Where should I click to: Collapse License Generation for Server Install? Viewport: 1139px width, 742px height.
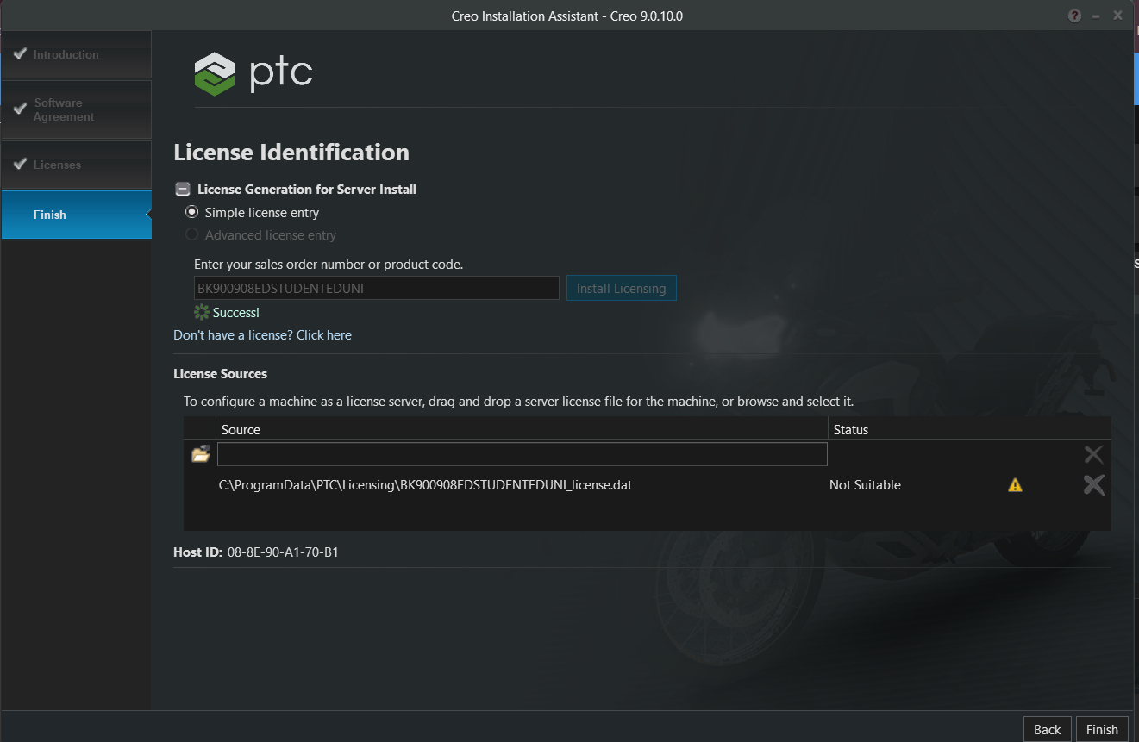(182, 189)
